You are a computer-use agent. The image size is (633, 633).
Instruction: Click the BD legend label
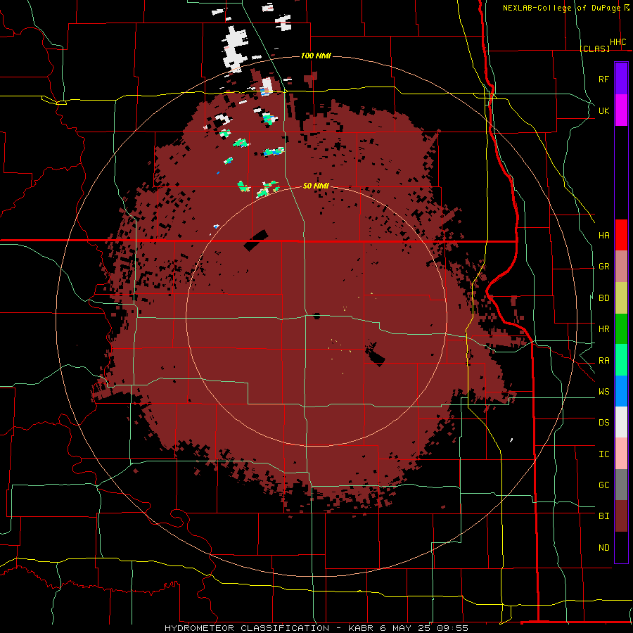click(x=604, y=298)
